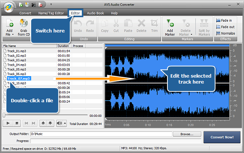
Task: Click the Cut scissors tool
Action: [x=116, y=26]
